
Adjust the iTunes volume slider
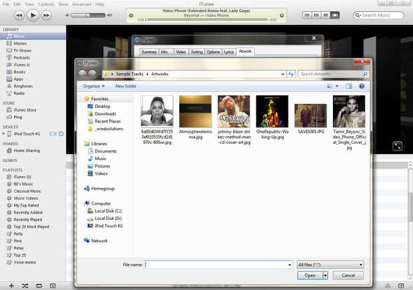pos(88,15)
